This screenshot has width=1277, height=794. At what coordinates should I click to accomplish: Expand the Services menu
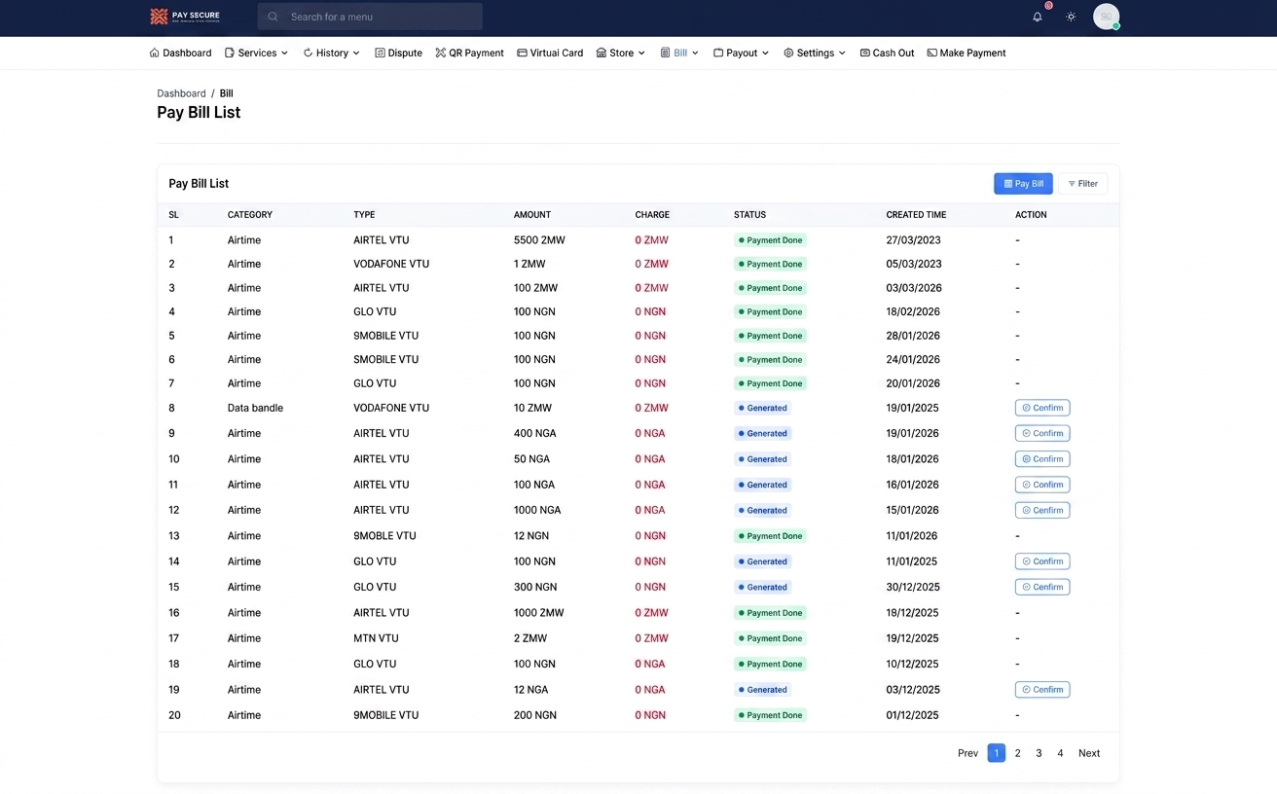(x=256, y=53)
